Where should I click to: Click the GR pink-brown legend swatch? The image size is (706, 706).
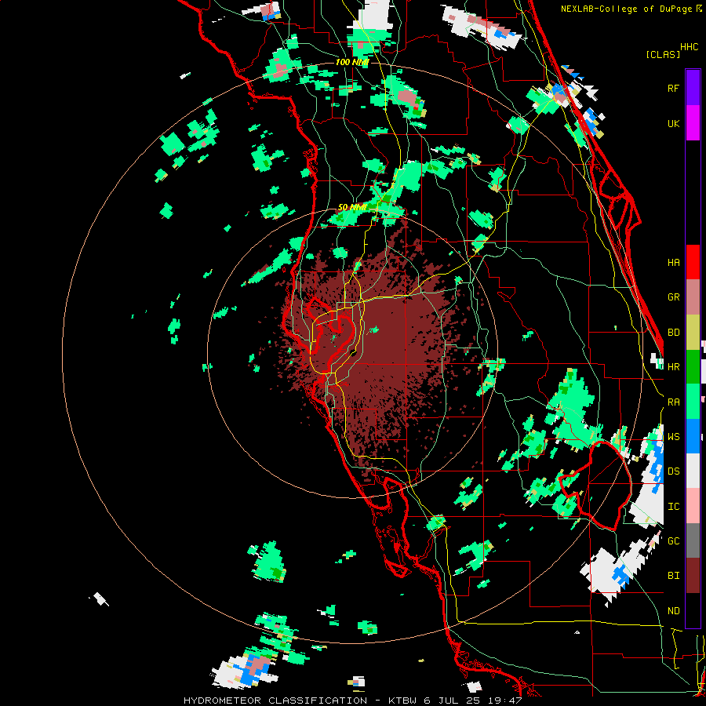pos(693,297)
